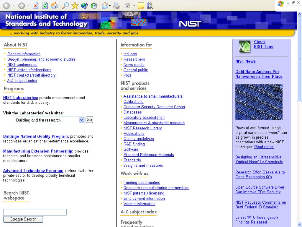Screen dimensions: 302x227
Task: Click the vertical scrollbar thumb
Action: point(300,59)
